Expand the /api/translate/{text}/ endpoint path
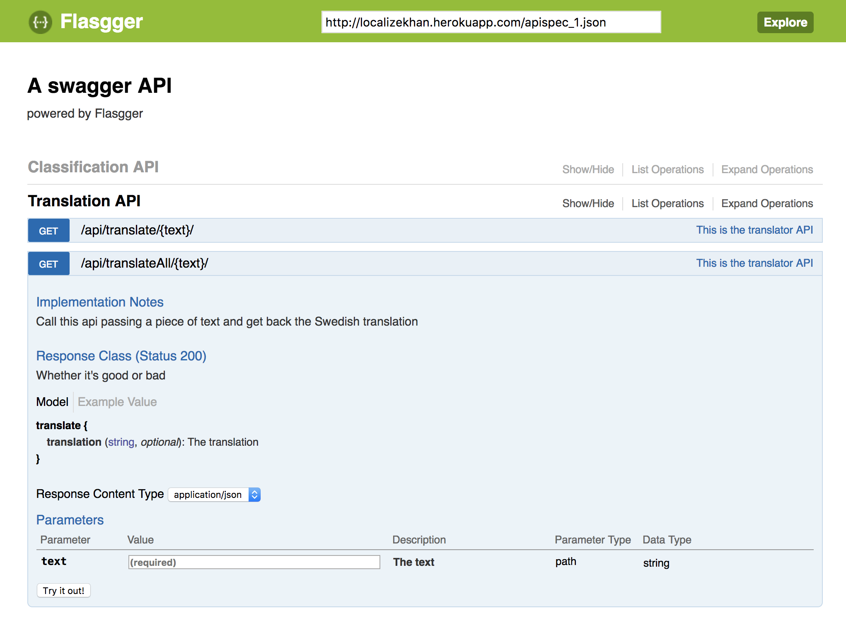Screen dimensions: 846x623 tap(137, 230)
